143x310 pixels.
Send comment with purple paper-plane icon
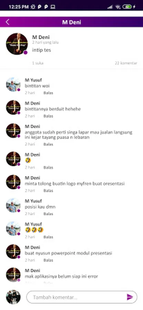(x=130, y=297)
